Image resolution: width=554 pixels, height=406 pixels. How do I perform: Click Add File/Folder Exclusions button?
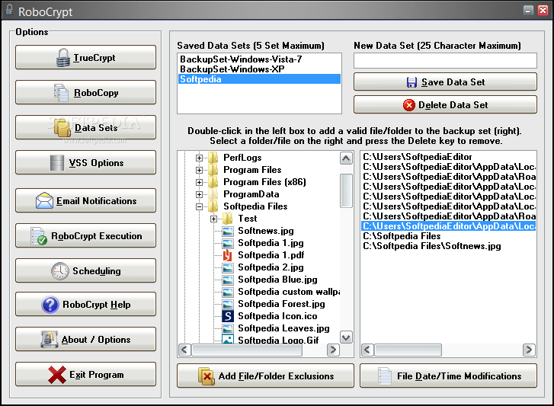pyautogui.click(x=265, y=376)
